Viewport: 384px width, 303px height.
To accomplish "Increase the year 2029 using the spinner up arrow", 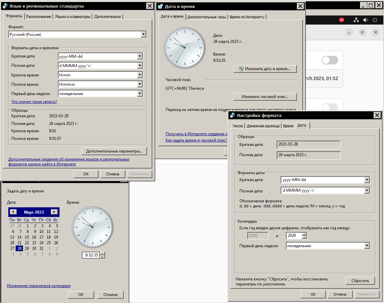I will point(305,234).
